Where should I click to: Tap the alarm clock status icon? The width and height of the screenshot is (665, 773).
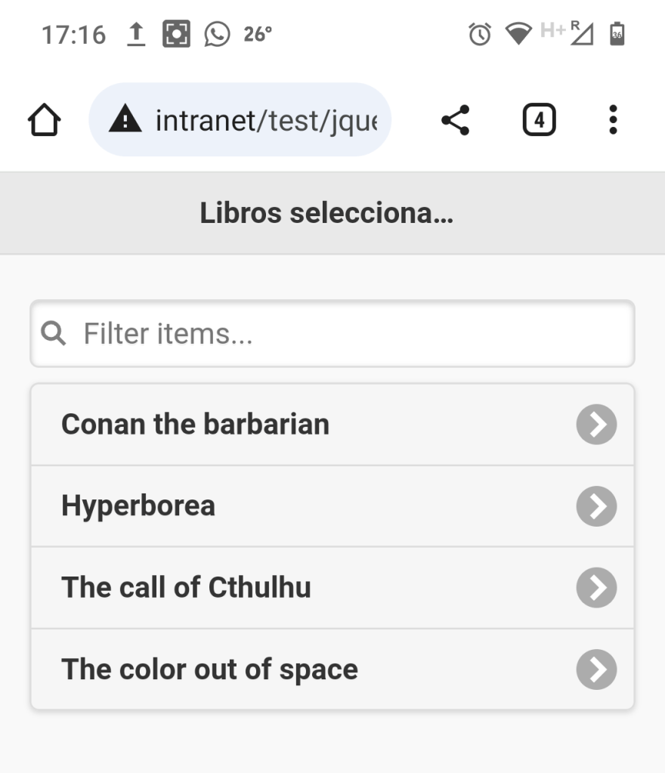(480, 35)
